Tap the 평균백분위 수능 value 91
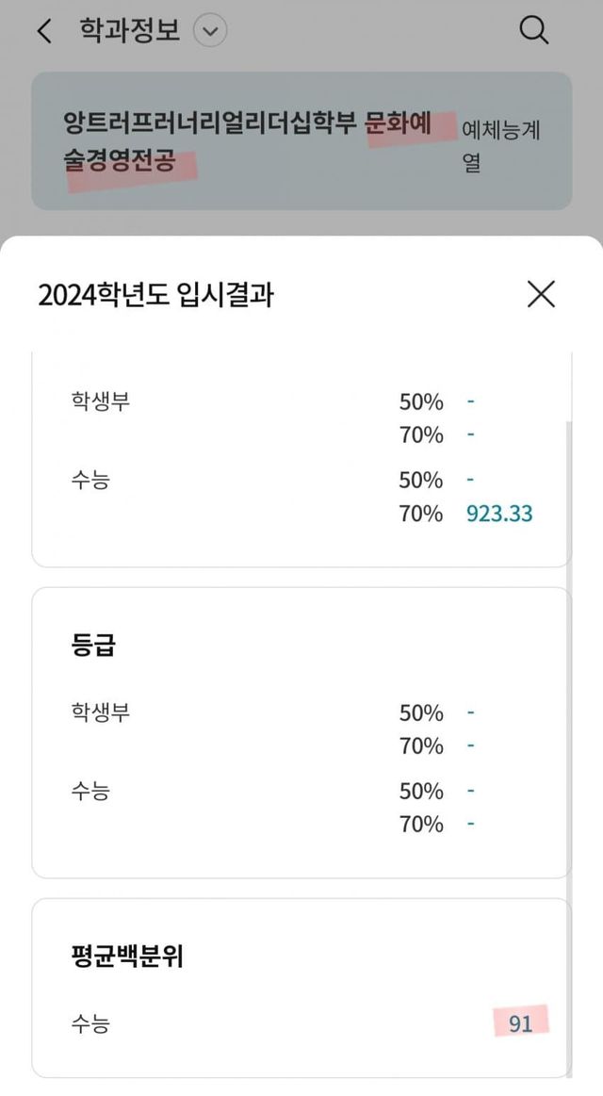Image resolution: width=603 pixels, height=1096 pixels. coord(520,1022)
